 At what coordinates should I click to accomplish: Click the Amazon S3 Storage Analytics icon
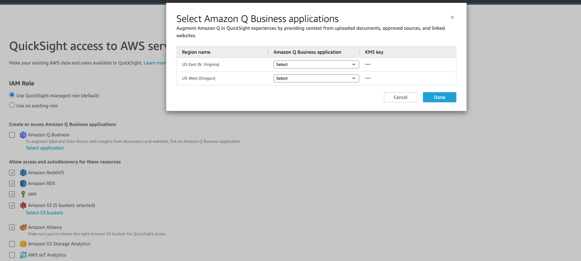click(x=23, y=244)
